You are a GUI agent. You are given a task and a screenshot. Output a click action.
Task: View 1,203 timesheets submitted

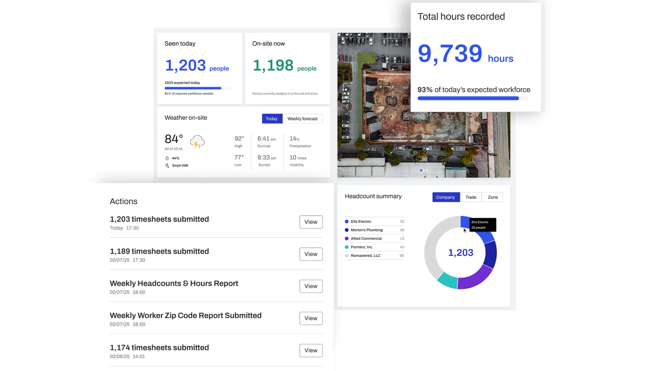311,222
